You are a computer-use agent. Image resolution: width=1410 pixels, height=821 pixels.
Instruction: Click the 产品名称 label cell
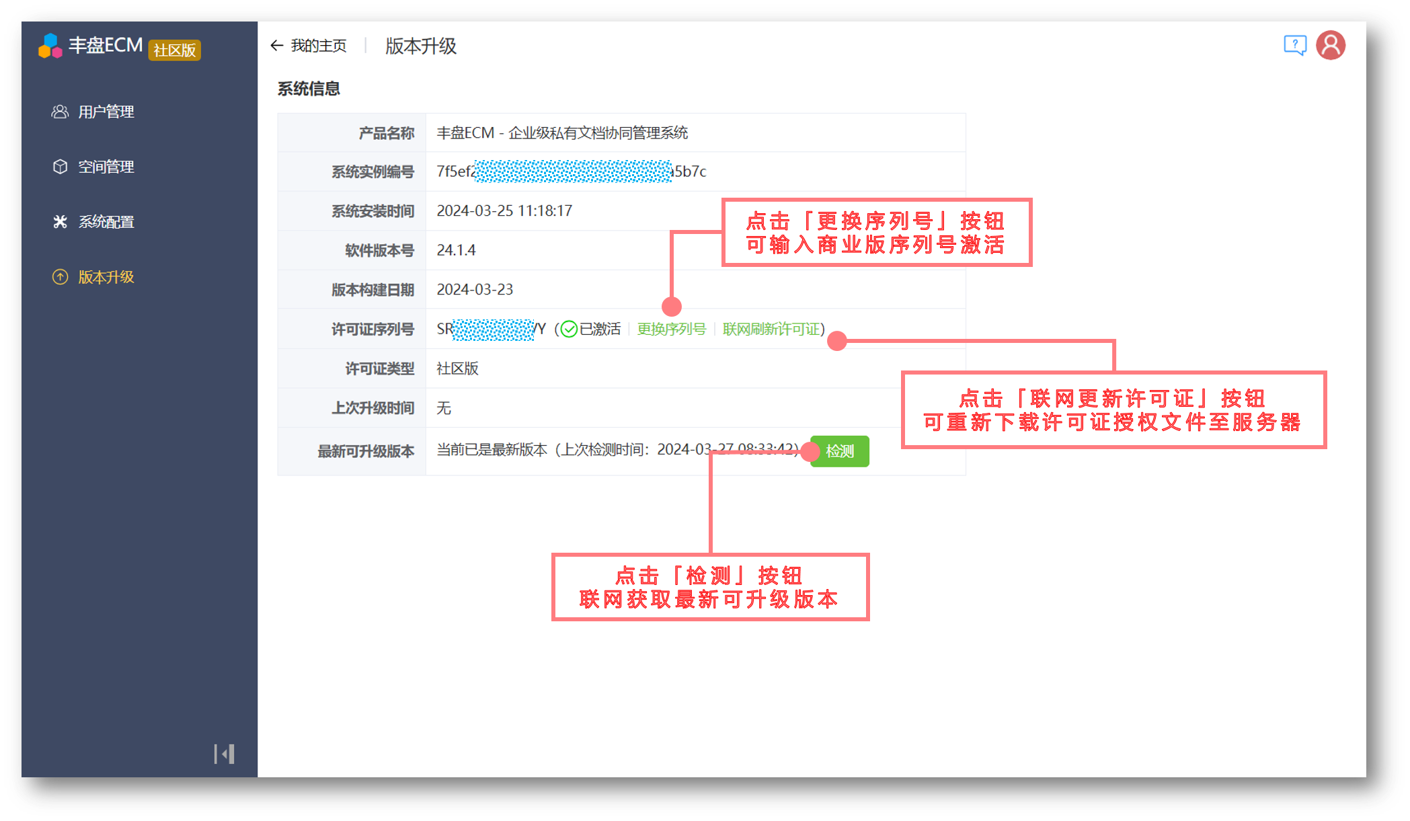pyautogui.click(x=352, y=133)
